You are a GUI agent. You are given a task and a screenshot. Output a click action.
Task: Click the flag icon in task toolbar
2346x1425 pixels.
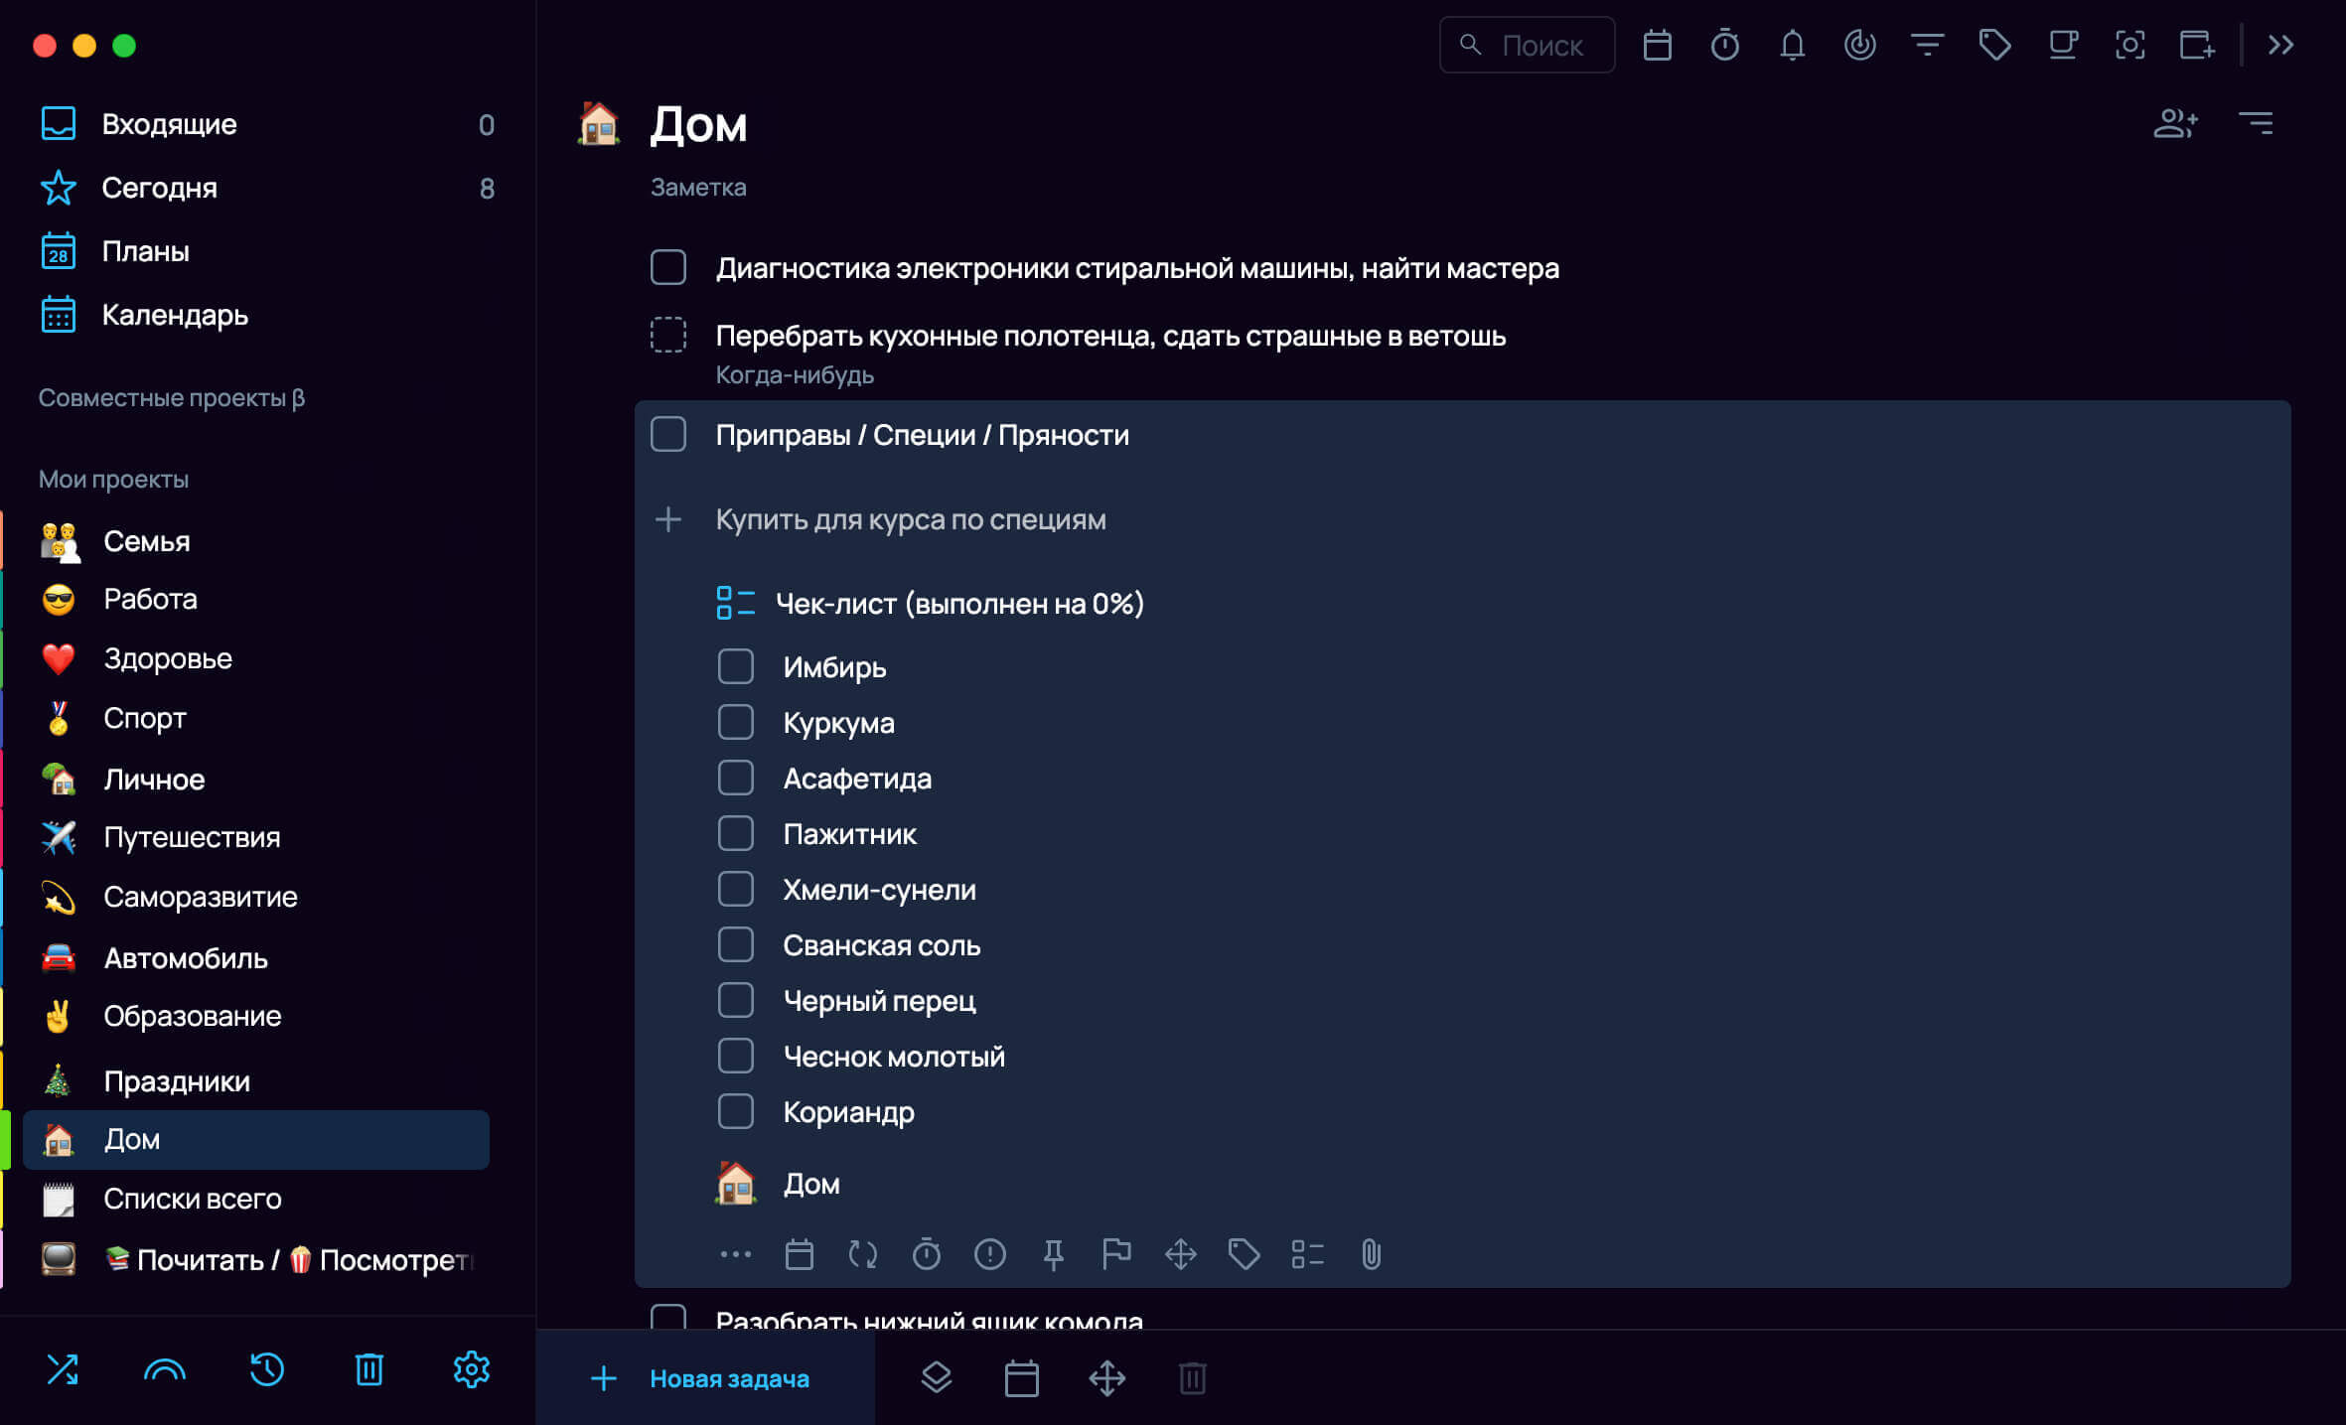1116,1254
